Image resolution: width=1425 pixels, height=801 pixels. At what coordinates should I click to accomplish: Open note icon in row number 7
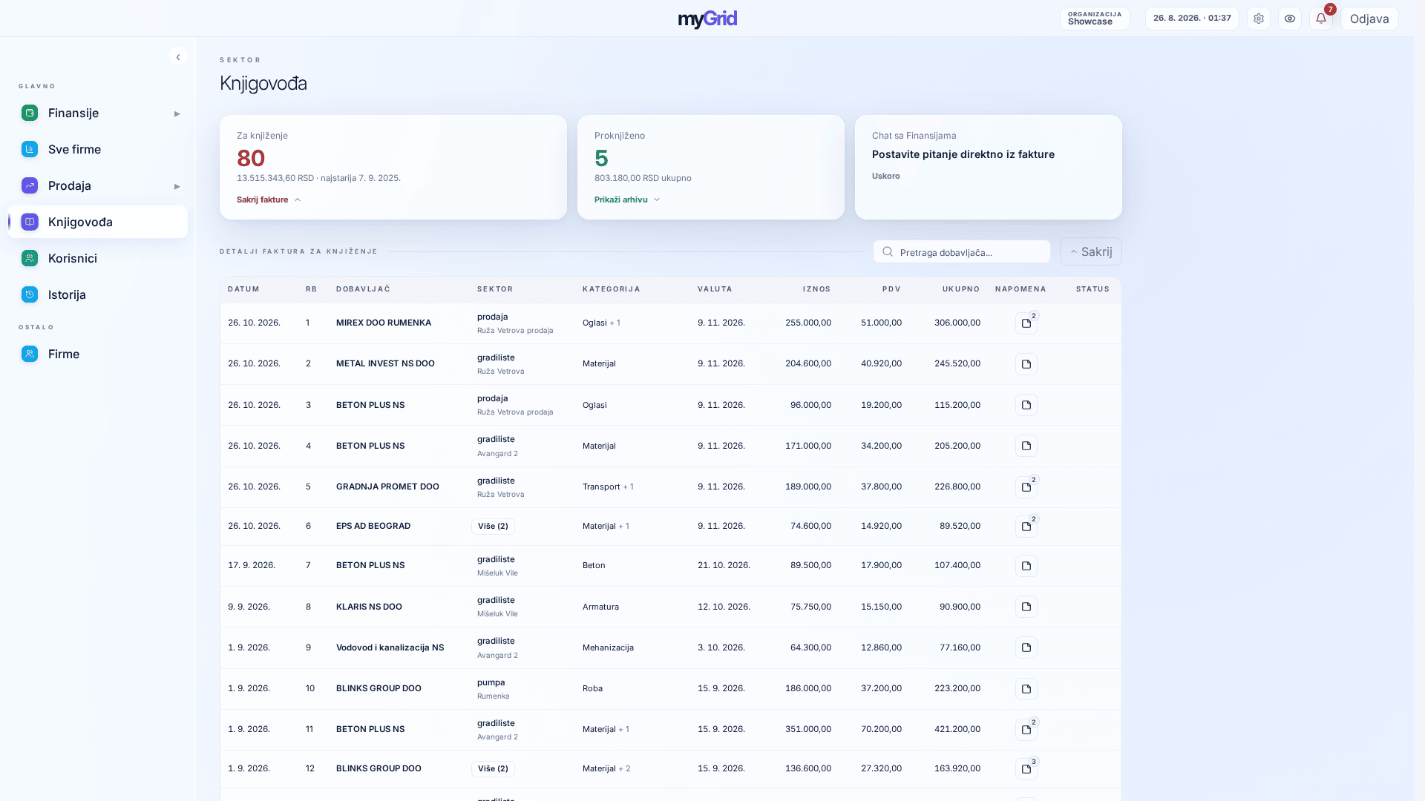(x=1026, y=566)
